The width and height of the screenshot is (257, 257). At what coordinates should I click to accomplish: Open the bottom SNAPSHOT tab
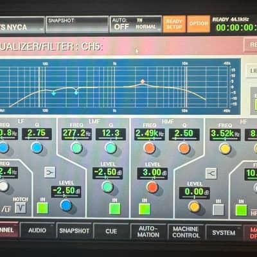click(74, 231)
